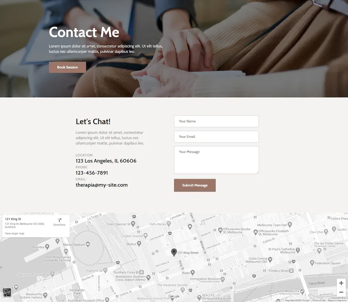Zoom out with the map minus button
Screen dimensions: 348x302
click(341, 292)
